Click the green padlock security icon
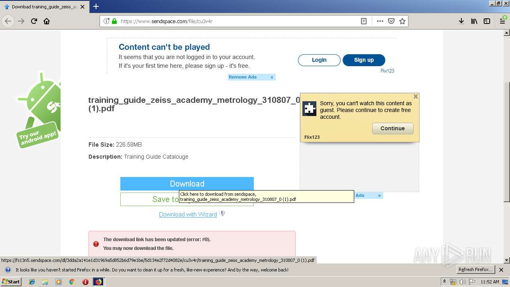The image size is (510, 287). [114, 21]
